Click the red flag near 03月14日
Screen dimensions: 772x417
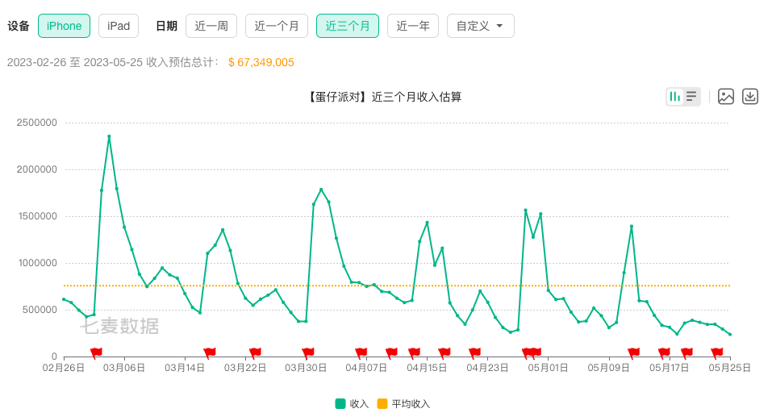210,352
